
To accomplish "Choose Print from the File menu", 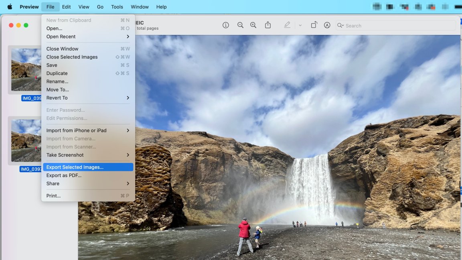I will [54, 196].
